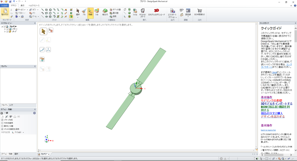This screenshot has width=297, height=161.
Task: Select the sketch Rectangle tool
Action: pos(46,10)
